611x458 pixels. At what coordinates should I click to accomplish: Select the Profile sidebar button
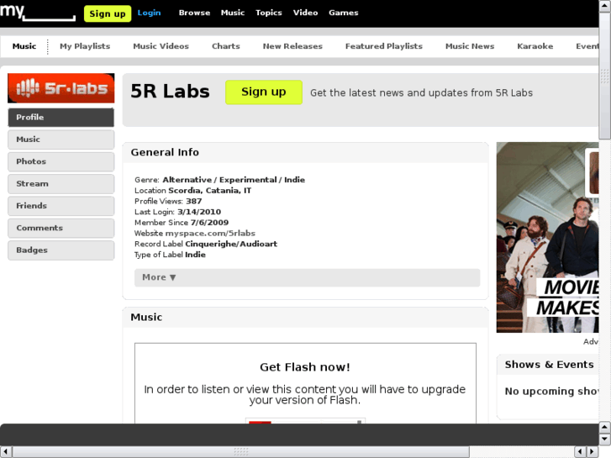click(x=61, y=118)
